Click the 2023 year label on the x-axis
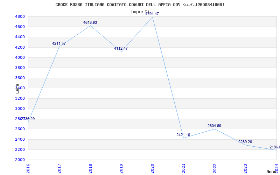This screenshot has height=175, width=280. (245, 168)
